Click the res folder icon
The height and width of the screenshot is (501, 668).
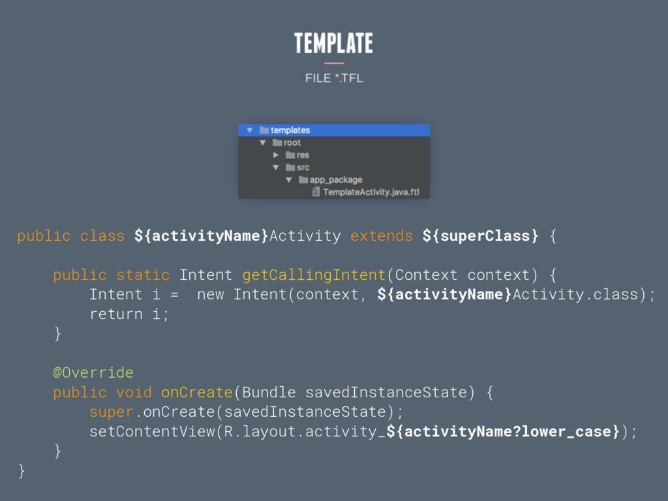pyautogui.click(x=290, y=155)
